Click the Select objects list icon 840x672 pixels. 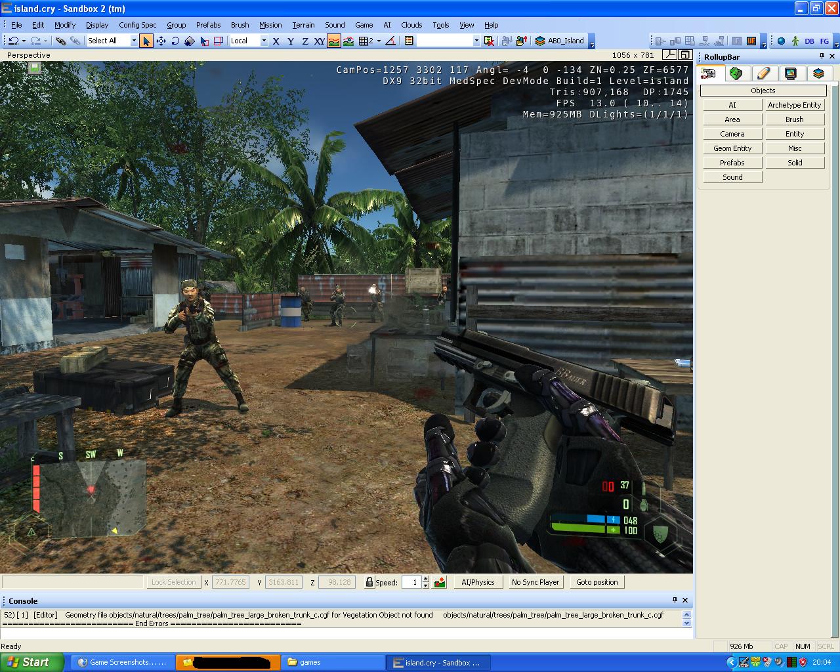pos(408,41)
